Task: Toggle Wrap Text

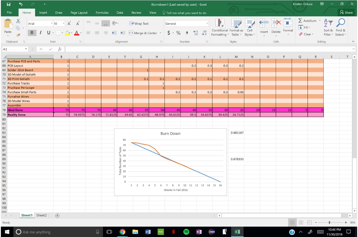Action: pos(139,24)
